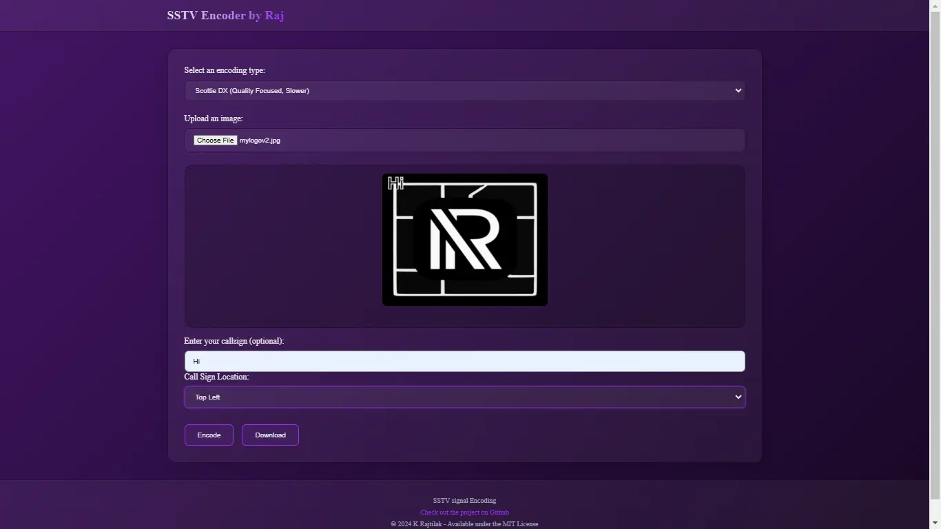The image size is (941, 529).
Task: Expand the Call Sign Location dropdown
Action: click(x=464, y=397)
